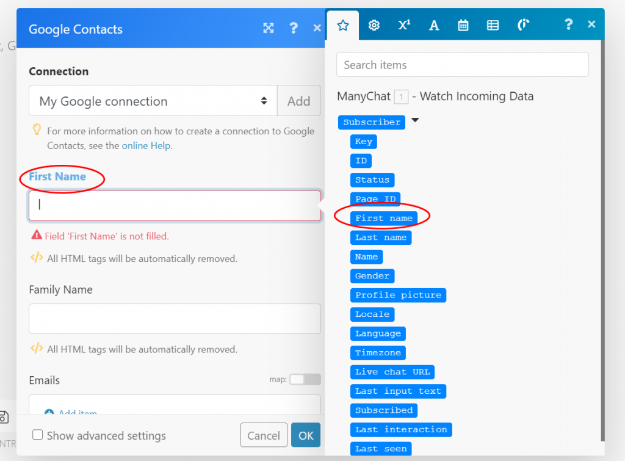Image resolution: width=625 pixels, height=461 pixels.
Task: Open date and time calendar tab
Action: (x=463, y=25)
